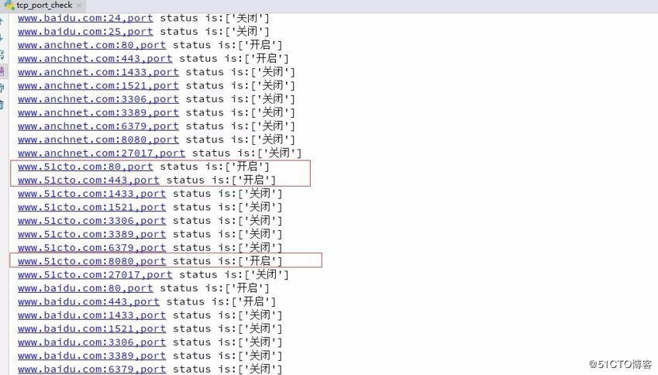Click the down stack trace arrow icon
Screen dimensions: 658x375
point(2,38)
